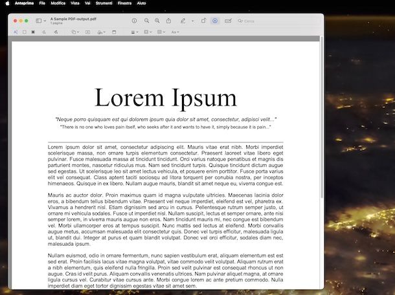This screenshot has width=395, height=295.
Task: Expand the highlight color dropdown arrow
Action: [x=192, y=21]
